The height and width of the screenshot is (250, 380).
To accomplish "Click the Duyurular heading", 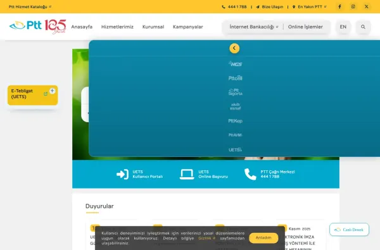I will pyautogui.click(x=99, y=206).
